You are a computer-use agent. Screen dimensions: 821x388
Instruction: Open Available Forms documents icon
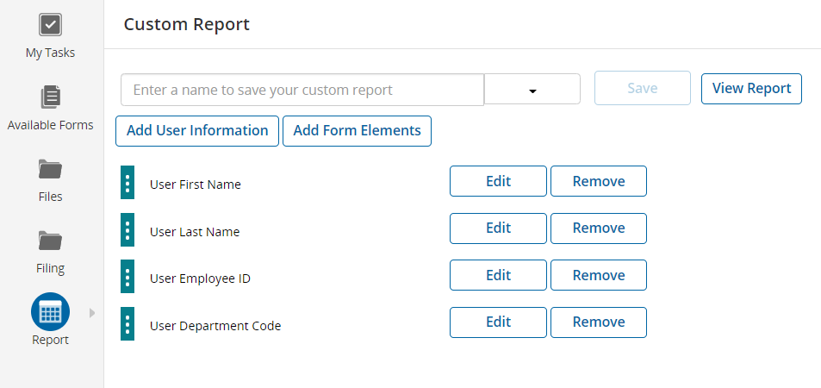(50, 97)
